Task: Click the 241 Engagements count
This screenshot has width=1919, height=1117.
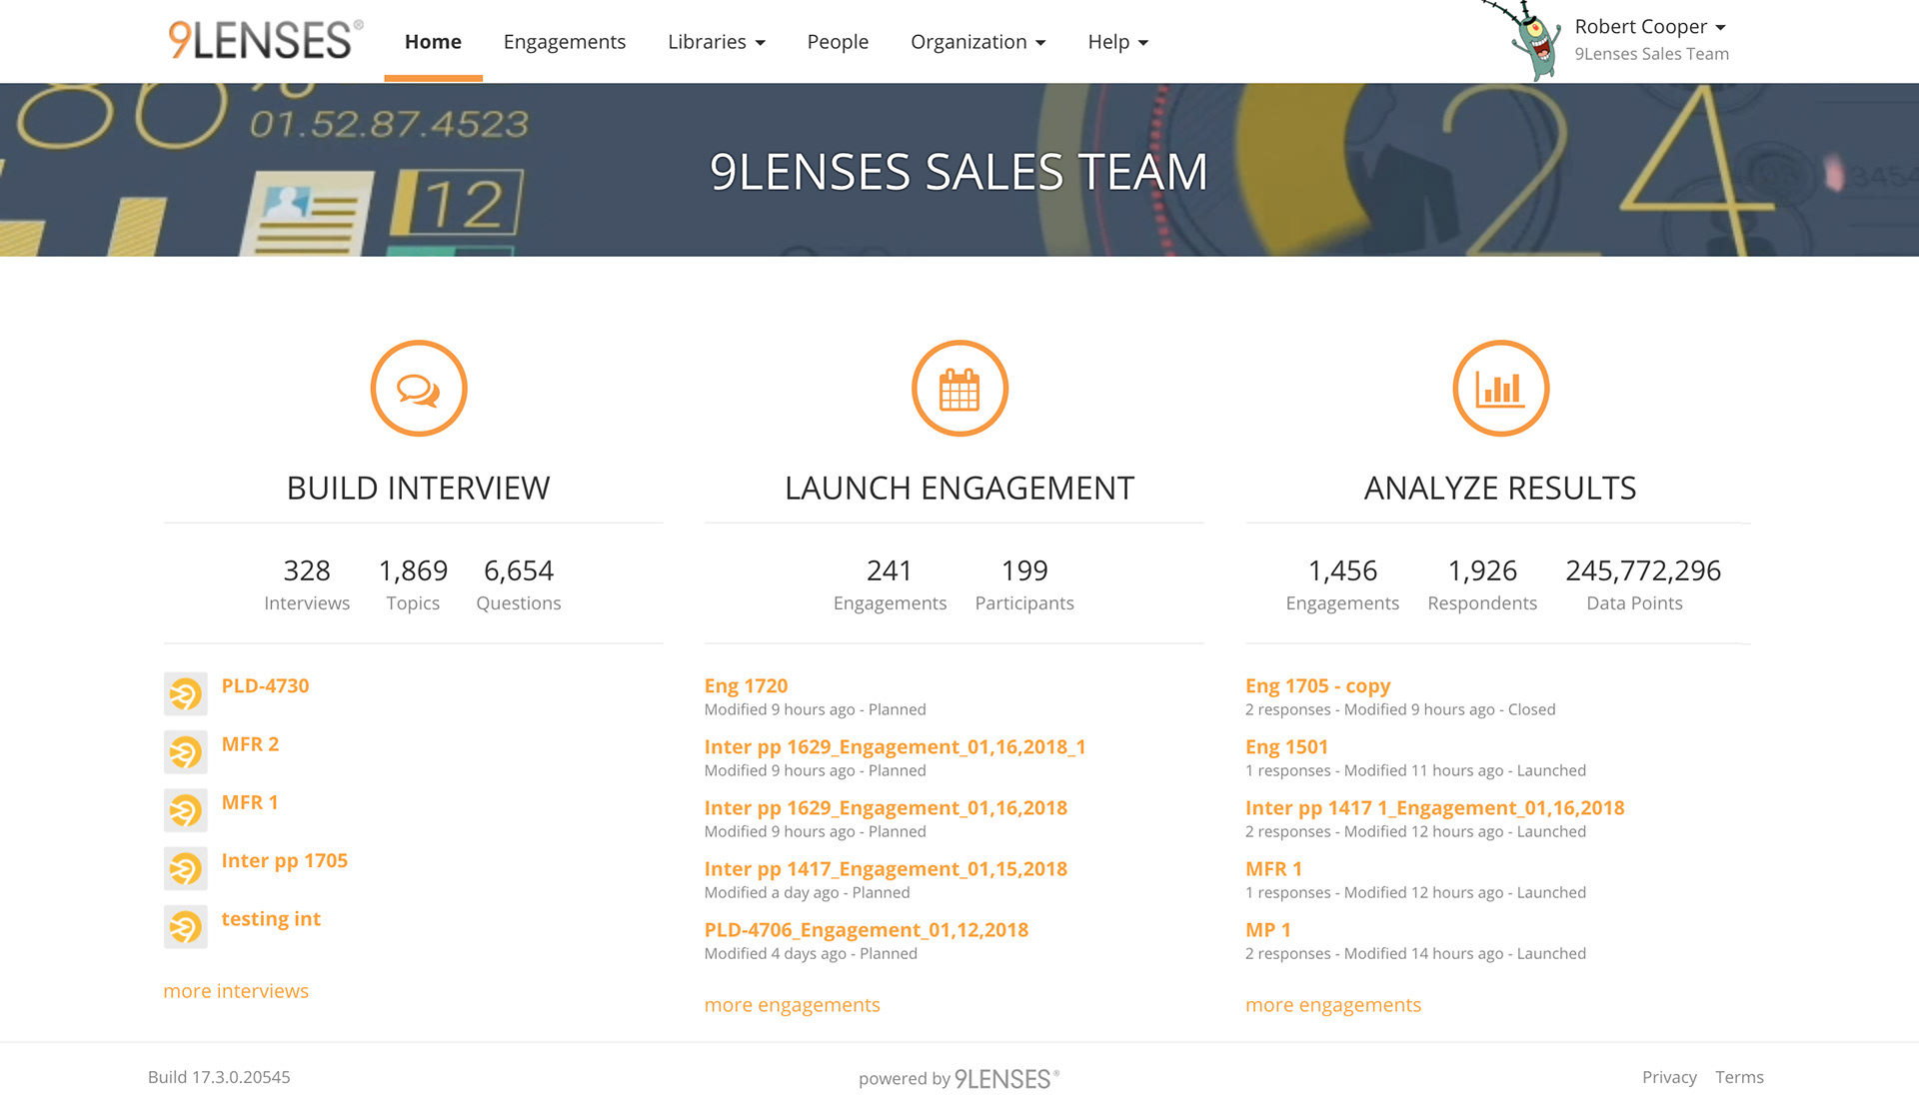Action: (890, 584)
